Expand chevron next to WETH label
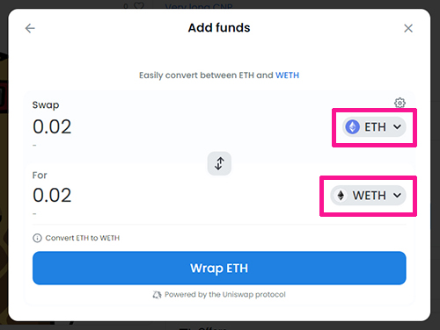 (x=397, y=195)
